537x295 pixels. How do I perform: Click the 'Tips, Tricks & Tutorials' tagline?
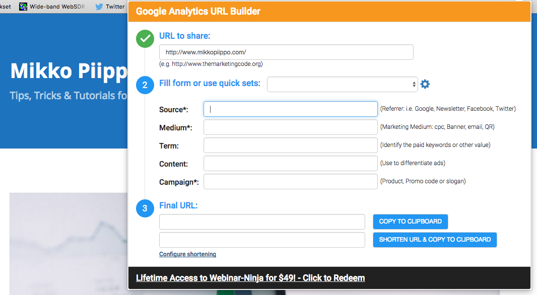69,96
